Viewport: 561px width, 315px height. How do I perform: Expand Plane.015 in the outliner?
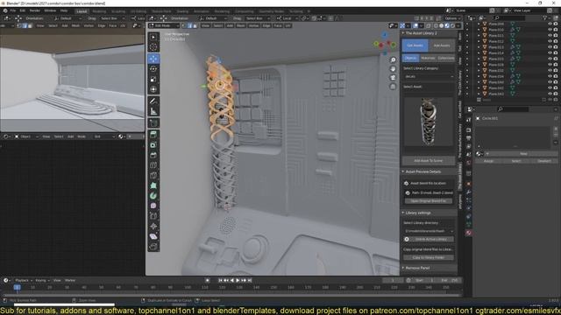coord(479,59)
